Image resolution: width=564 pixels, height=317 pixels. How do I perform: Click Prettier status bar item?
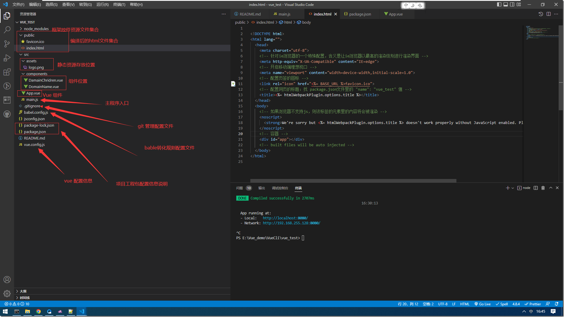point(533,304)
